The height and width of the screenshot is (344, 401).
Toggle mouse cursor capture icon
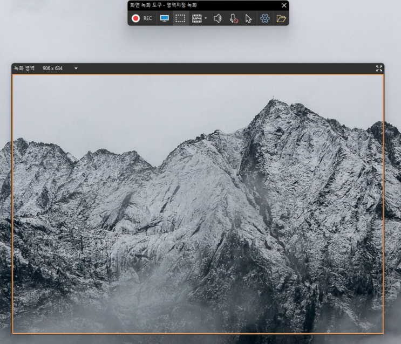248,18
